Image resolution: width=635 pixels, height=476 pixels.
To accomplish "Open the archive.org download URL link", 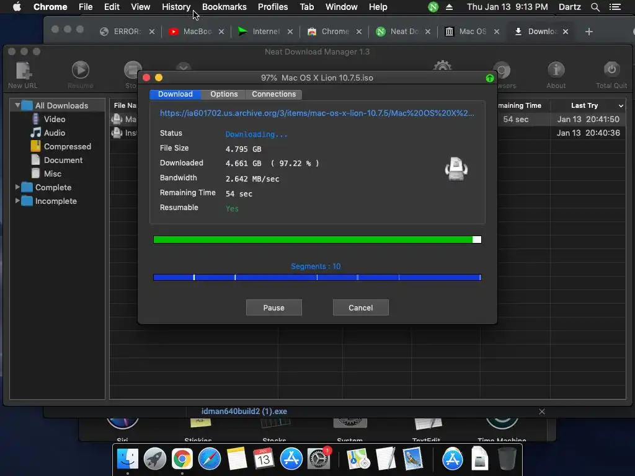I will tap(317, 113).
